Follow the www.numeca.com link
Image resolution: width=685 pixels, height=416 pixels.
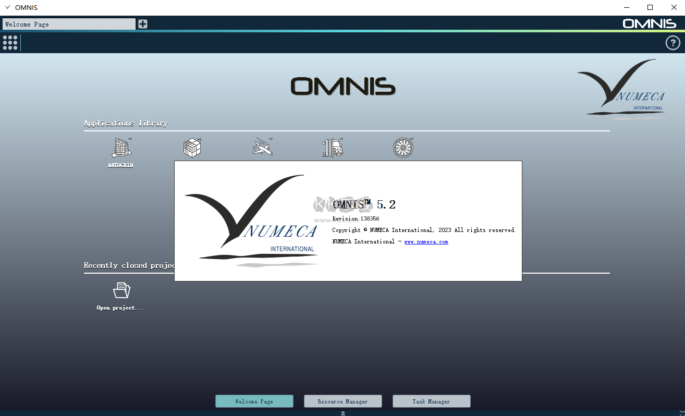click(426, 241)
